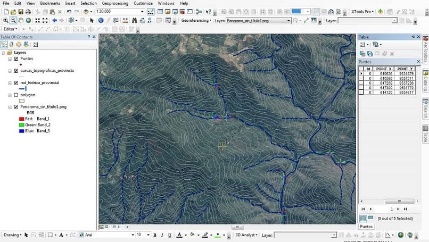Image resolution: width=429 pixels, height=242 pixels.
Task: Toggle bold text formatting
Action: [155, 235]
